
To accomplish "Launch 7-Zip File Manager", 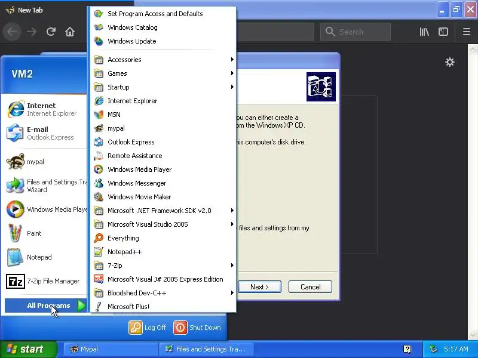I will coord(45,281).
